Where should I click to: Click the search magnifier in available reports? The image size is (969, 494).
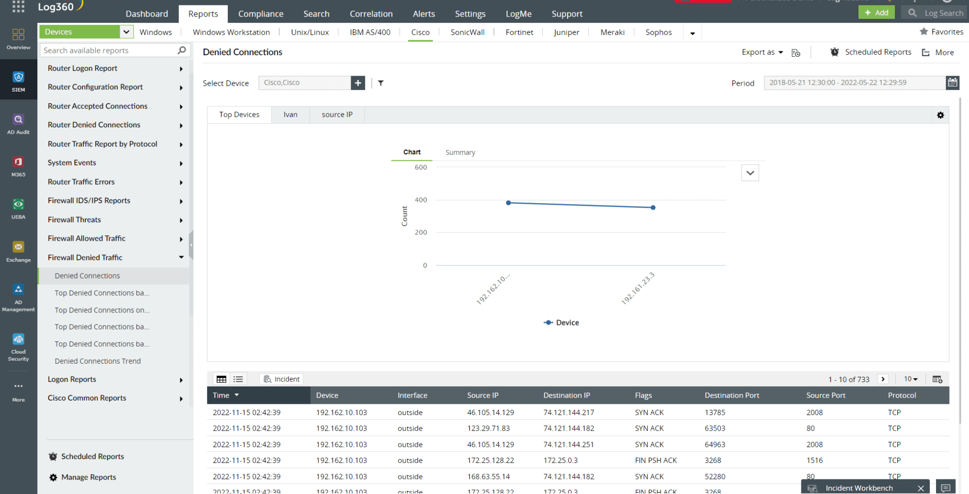pyautogui.click(x=181, y=50)
